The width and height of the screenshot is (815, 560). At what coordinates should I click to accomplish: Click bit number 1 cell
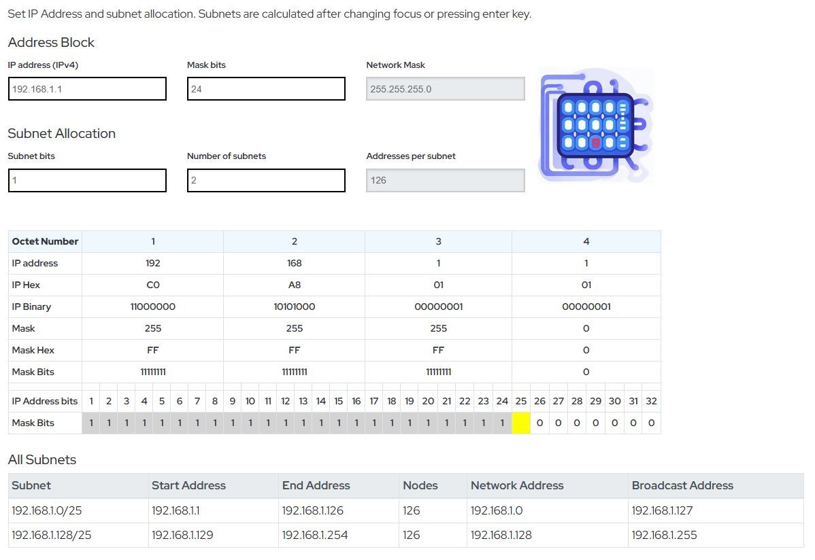[x=91, y=401]
